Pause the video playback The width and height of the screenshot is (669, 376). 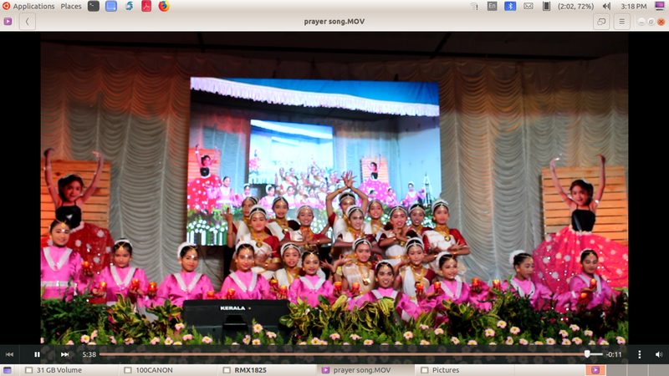(x=37, y=354)
